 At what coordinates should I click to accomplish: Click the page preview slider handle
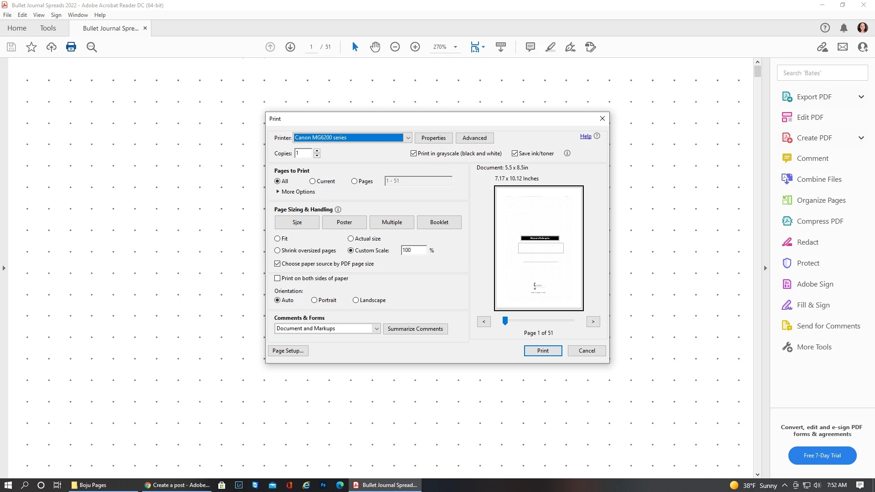point(505,321)
